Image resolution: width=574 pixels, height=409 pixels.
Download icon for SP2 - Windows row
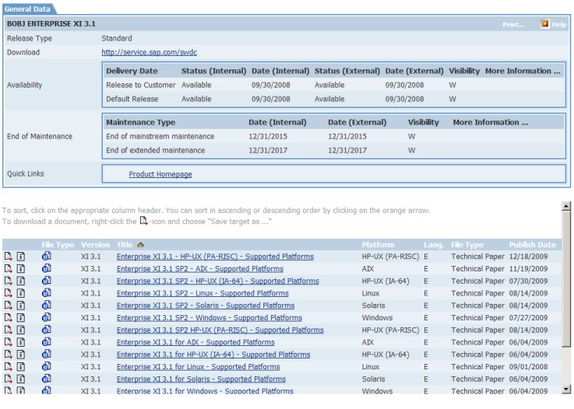point(9,317)
